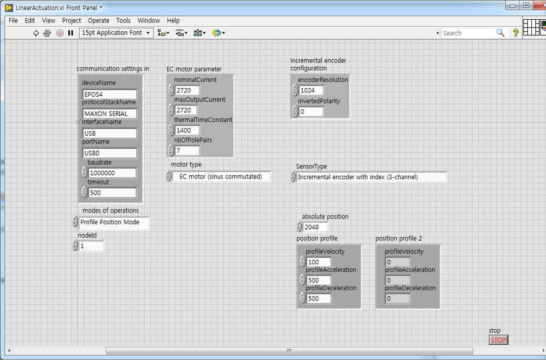Open the Operate menu
Image resolution: width=546 pixels, height=360 pixels.
pyautogui.click(x=98, y=20)
